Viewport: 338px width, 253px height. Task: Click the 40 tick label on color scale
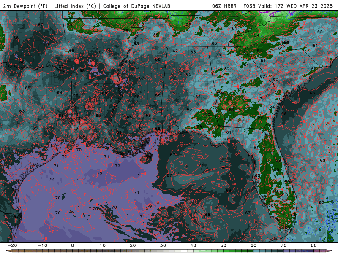(x=193, y=245)
